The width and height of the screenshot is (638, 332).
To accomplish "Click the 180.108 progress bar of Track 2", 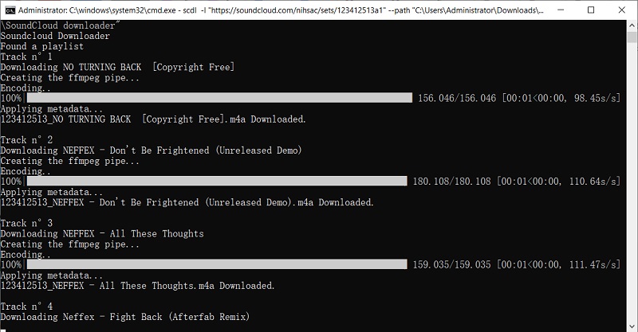I will pos(217,182).
